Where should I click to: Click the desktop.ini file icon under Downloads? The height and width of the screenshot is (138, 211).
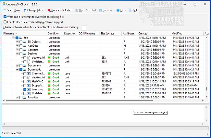click(x=29, y=78)
